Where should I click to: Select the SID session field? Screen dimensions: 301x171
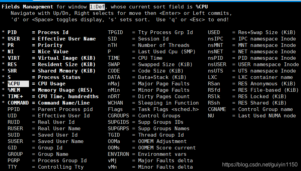coord(112,39)
